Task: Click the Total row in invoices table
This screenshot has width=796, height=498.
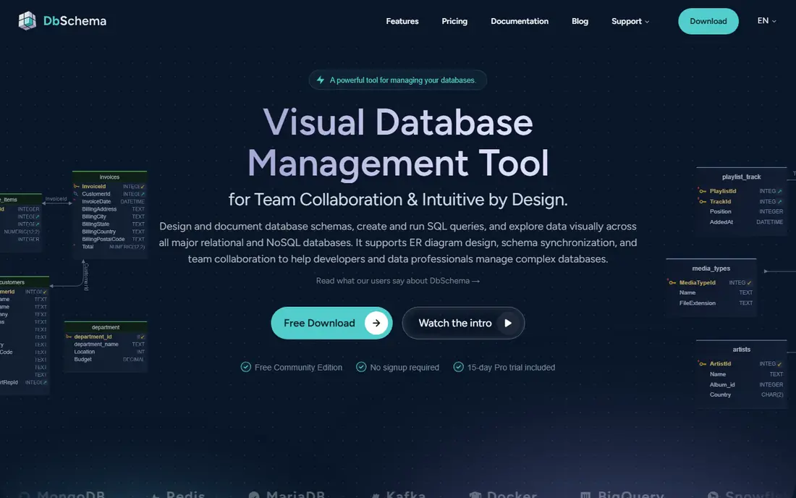Action: coord(110,247)
